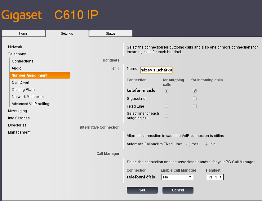Set Automatic Fallback to Yes
Viewport: 262px width, 201px height.
[x=188, y=144]
